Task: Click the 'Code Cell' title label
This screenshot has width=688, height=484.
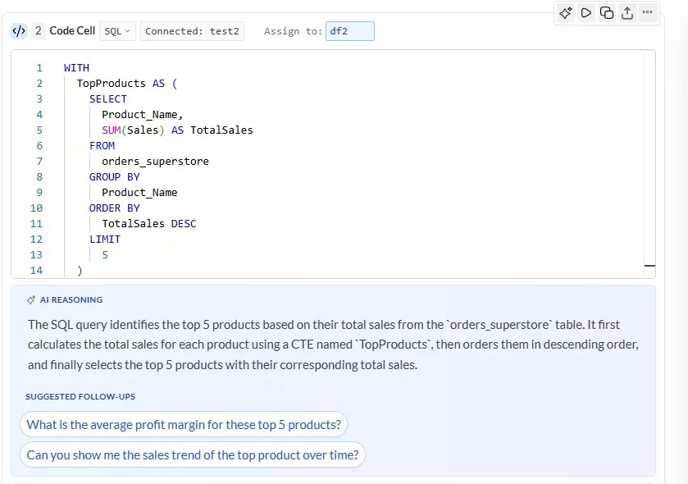Action: click(72, 31)
